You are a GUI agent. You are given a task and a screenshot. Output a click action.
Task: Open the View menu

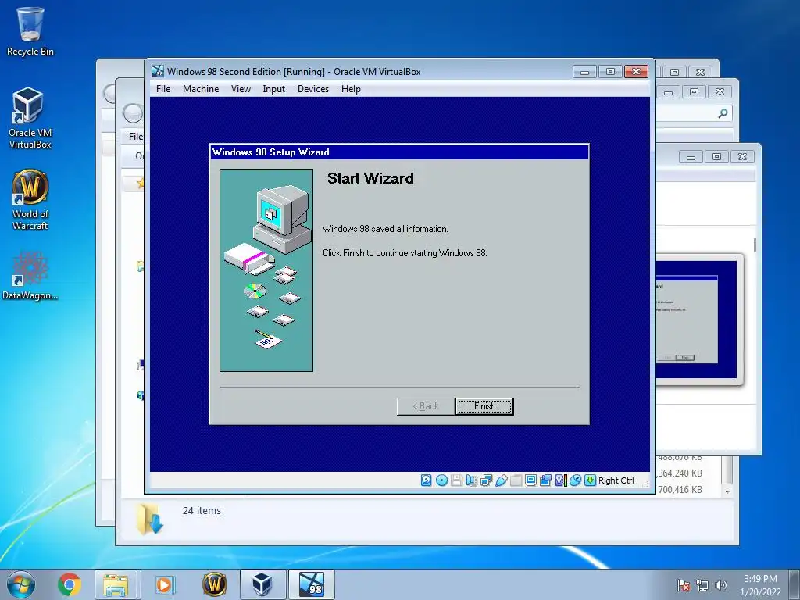tap(241, 89)
